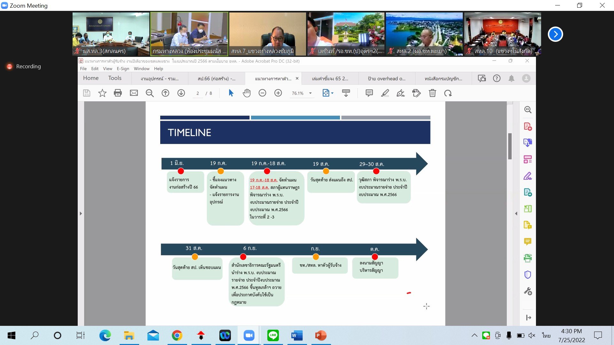Toggle the arrow Selection tool
This screenshot has height=345, width=614.
pyautogui.click(x=231, y=93)
